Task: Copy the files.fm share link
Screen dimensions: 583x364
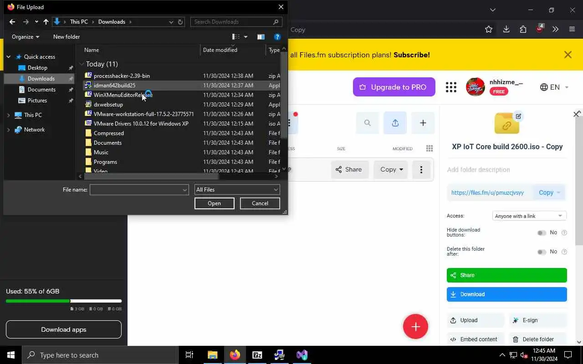Action: pyautogui.click(x=549, y=192)
